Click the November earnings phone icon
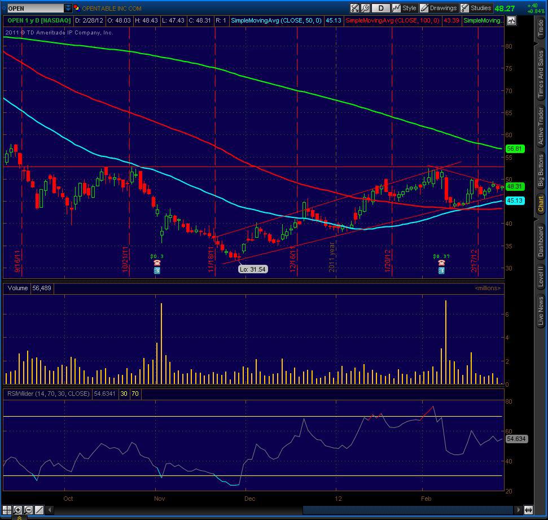548x520 pixels. coord(157,263)
